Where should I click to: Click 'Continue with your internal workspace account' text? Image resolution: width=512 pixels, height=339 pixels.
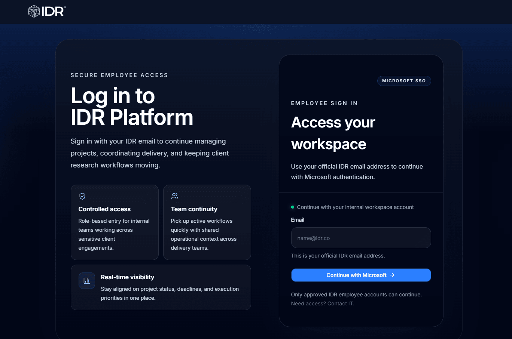click(x=355, y=207)
